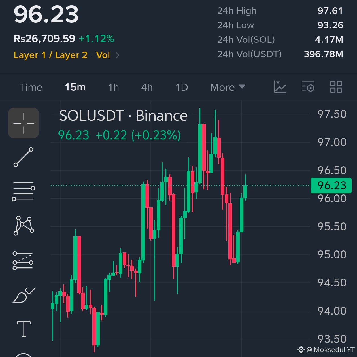Select the 4h timeframe
Image resolution: width=357 pixels, height=357 pixels.
[147, 87]
